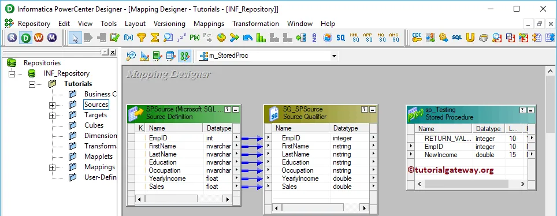The image size is (557, 216).
Task: Select the Cubes folder in navigator
Action: pyautogui.click(x=94, y=125)
